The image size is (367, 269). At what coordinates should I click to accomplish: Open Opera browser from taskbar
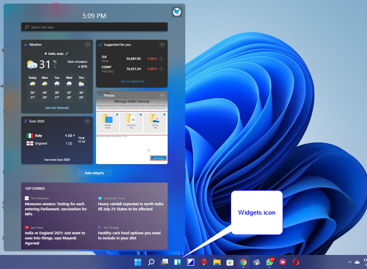(x=296, y=262)
